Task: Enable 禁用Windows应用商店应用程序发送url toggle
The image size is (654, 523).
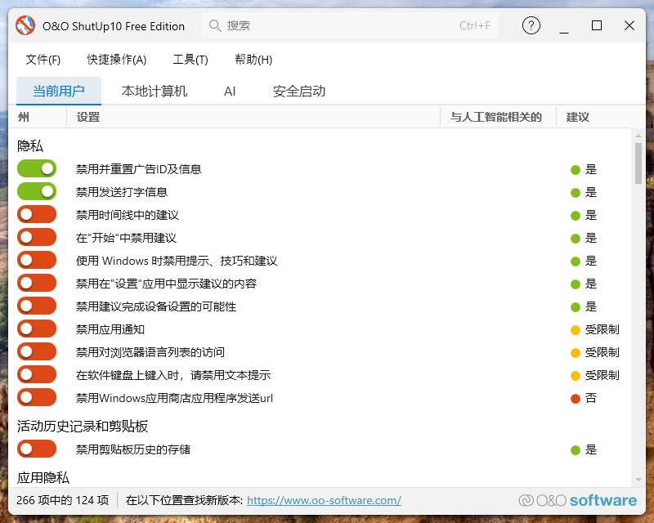Action: [37, 397]
